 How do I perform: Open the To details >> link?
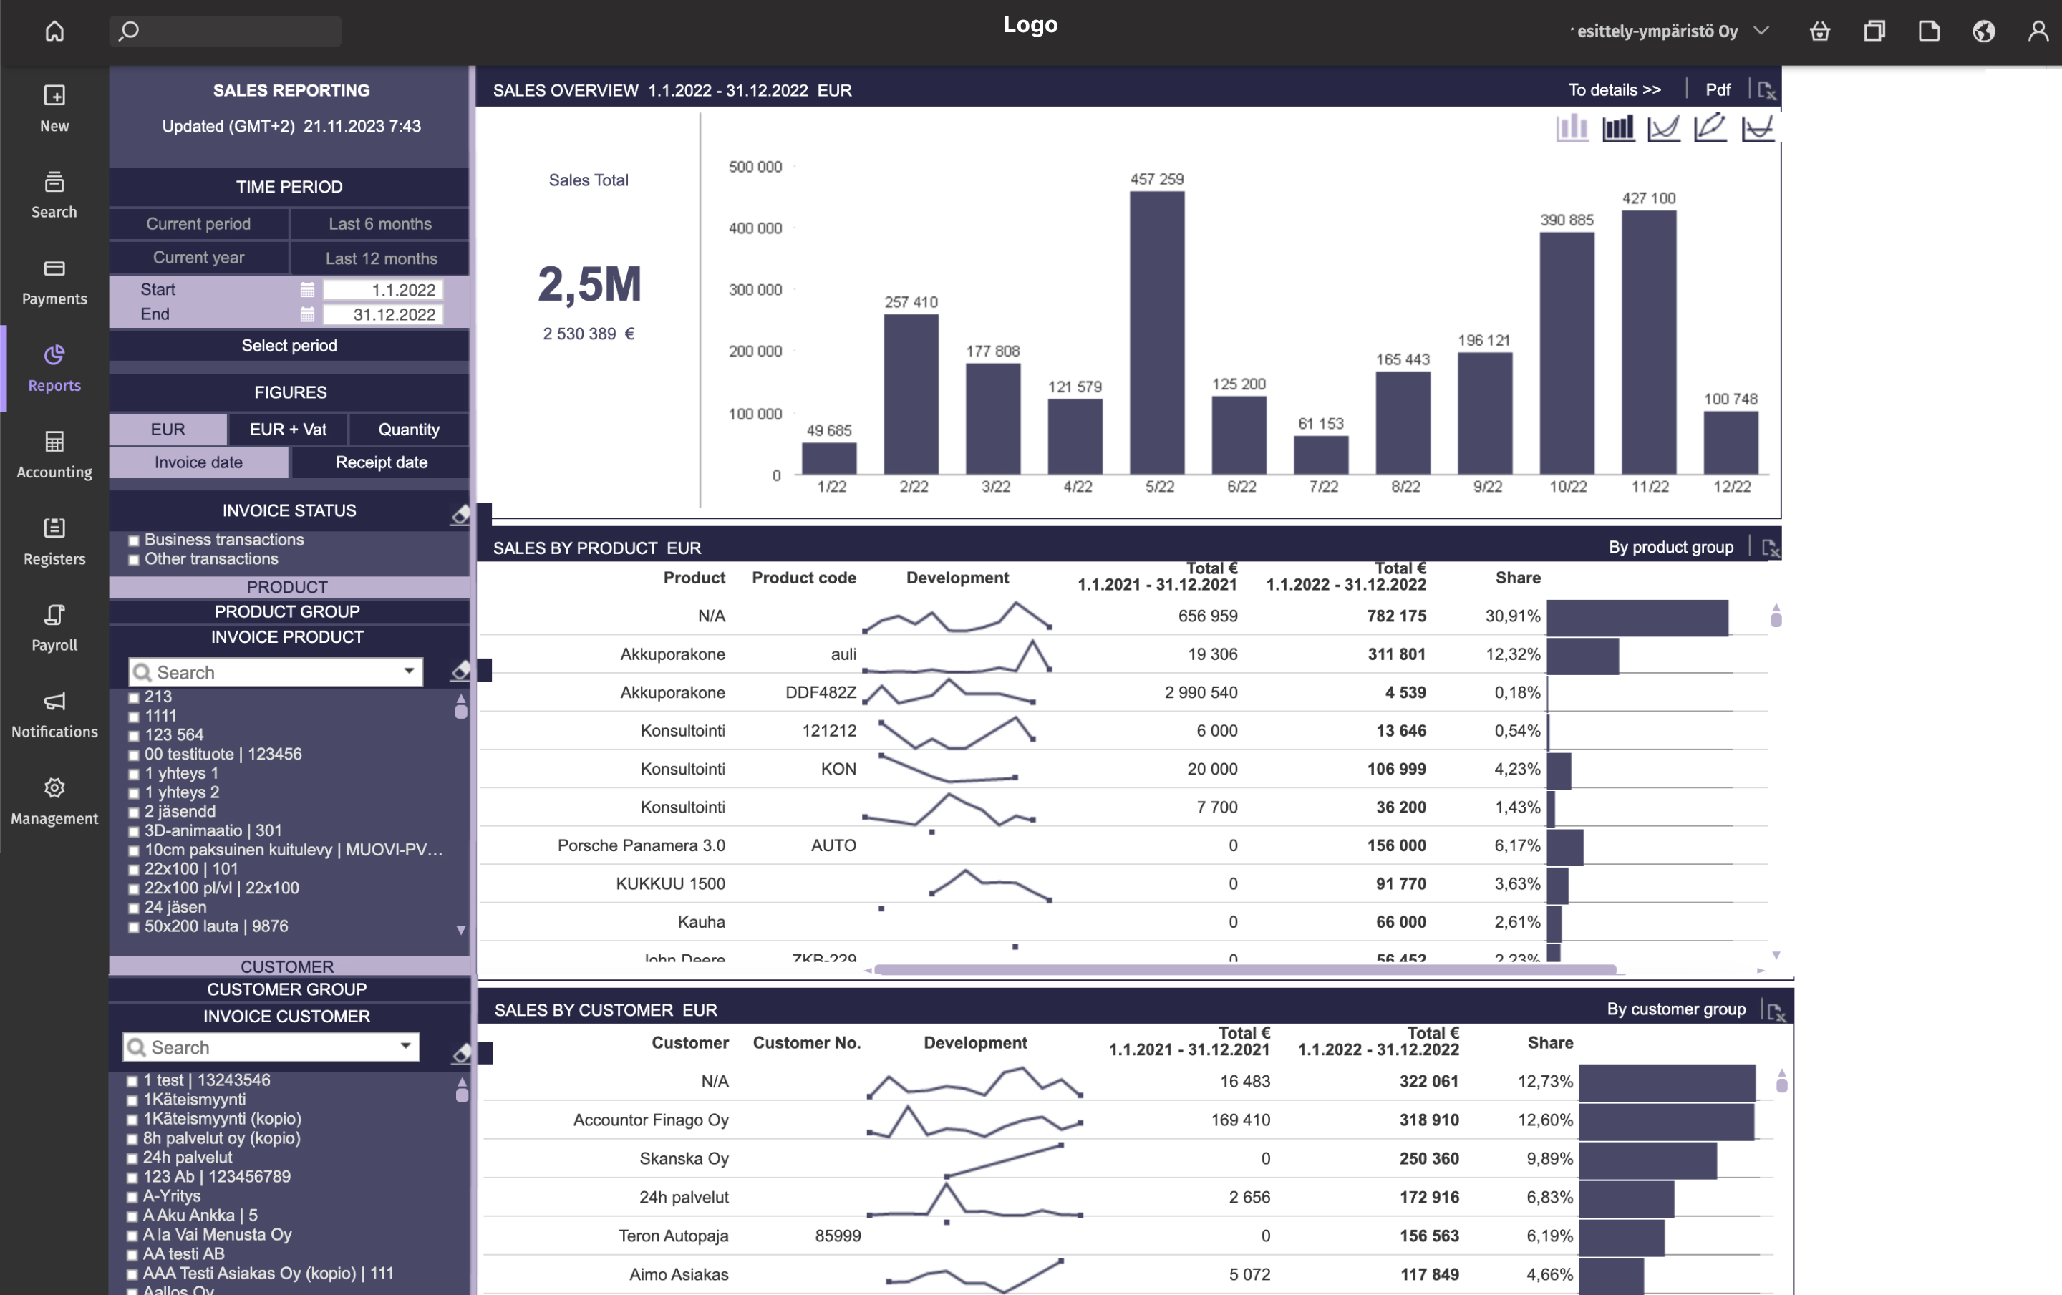click(x=1615, y=90)
